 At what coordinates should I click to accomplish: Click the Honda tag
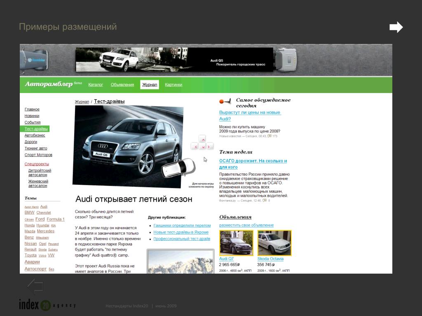click(x=30, y=225)
